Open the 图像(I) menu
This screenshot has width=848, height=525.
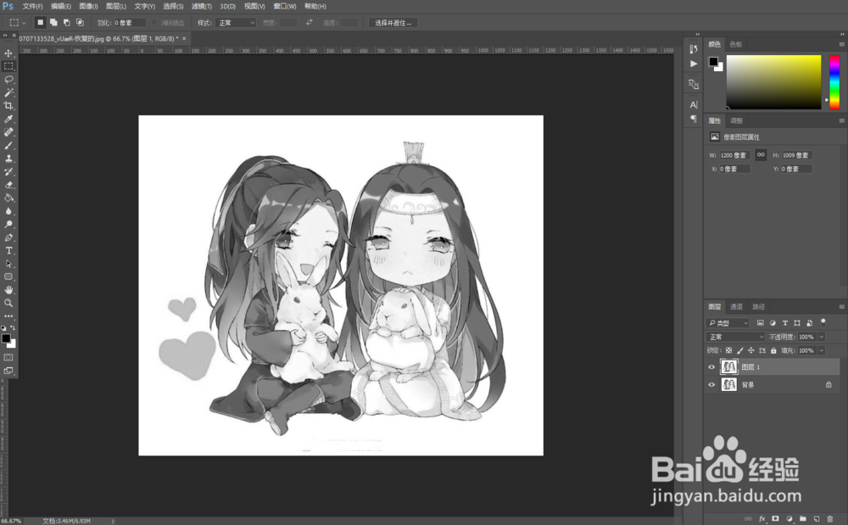point(88,7)
